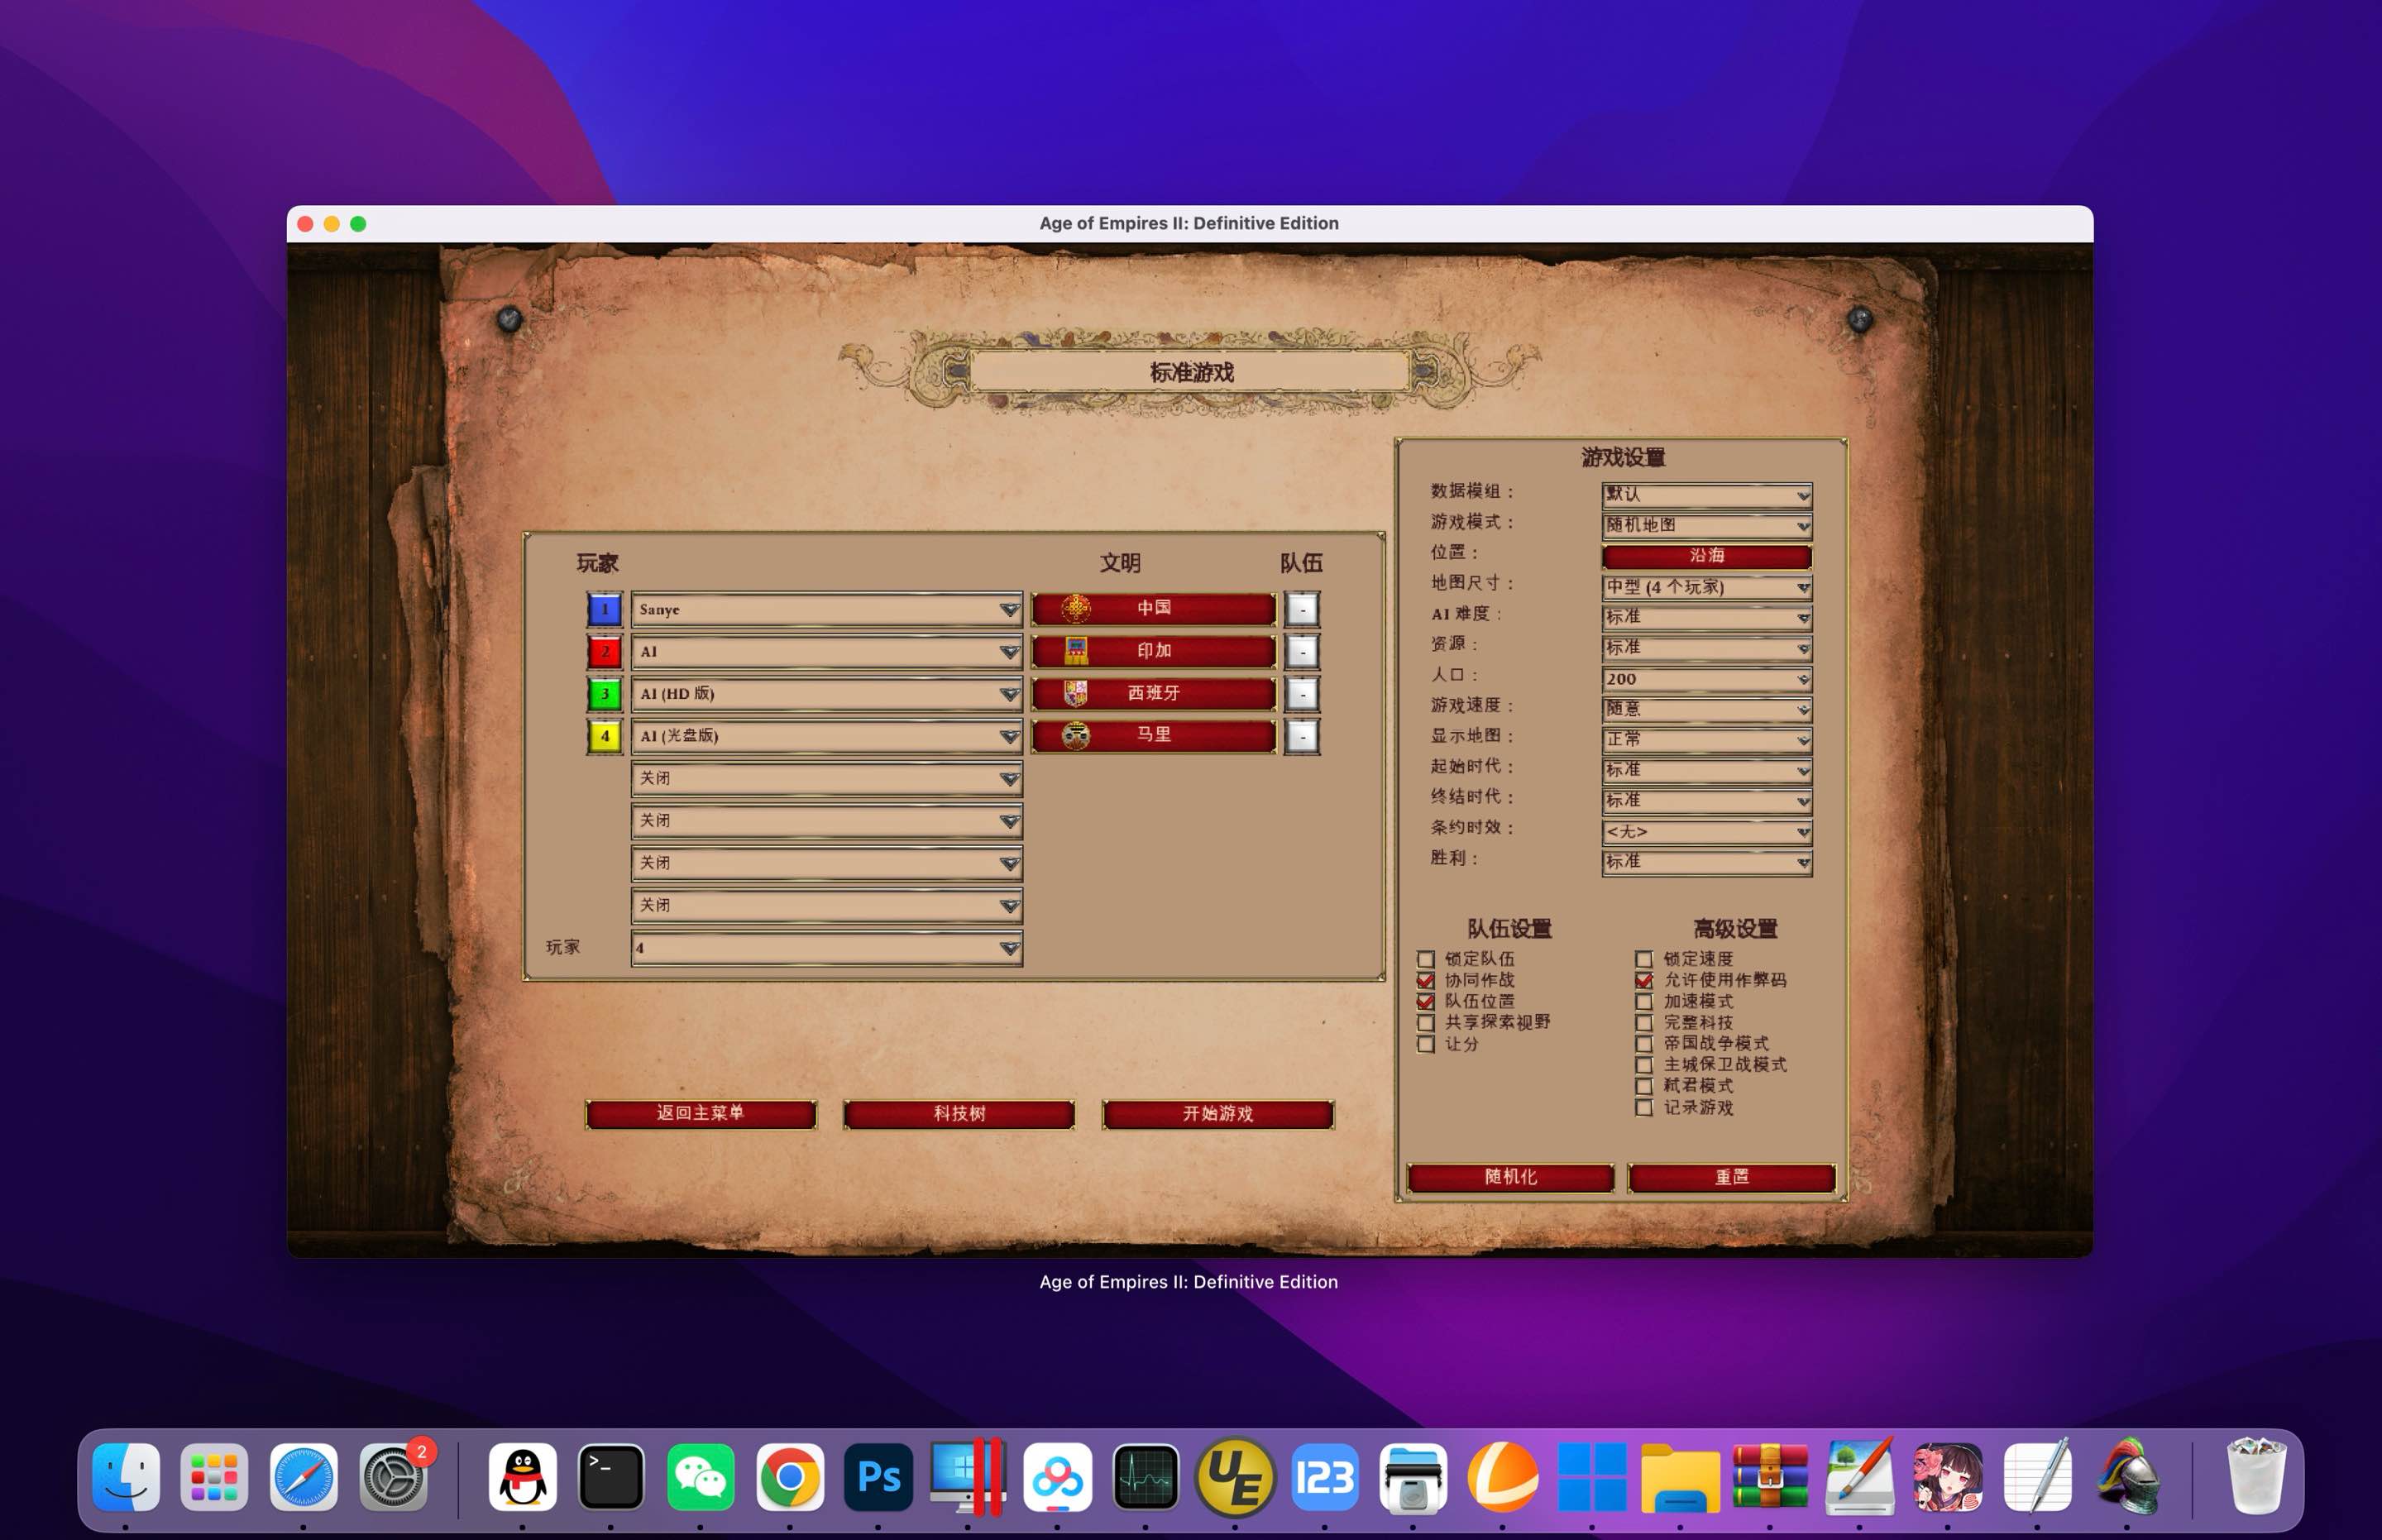
Task: Open Launchpad from the Dock
Action: tap(214, 1477)
